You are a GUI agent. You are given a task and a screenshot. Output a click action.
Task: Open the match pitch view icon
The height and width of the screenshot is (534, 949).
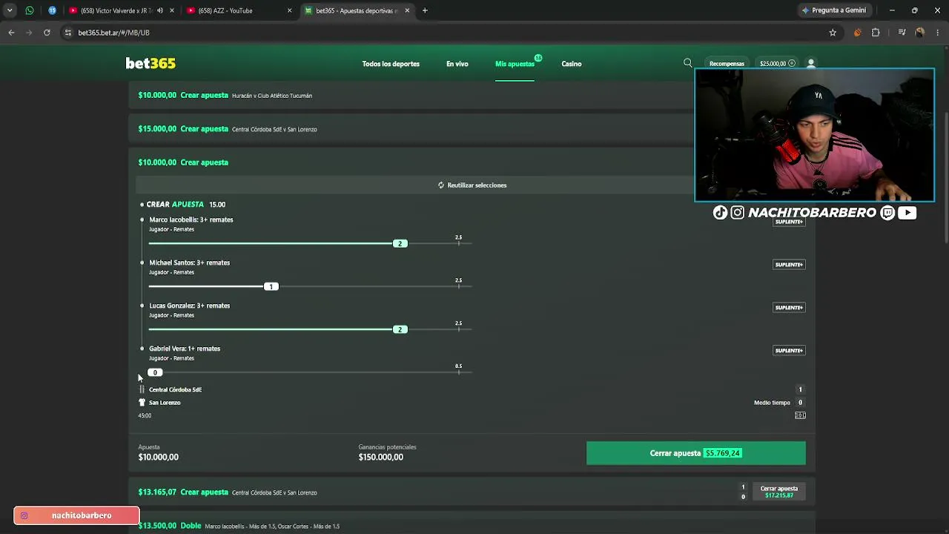pos(800,415)
